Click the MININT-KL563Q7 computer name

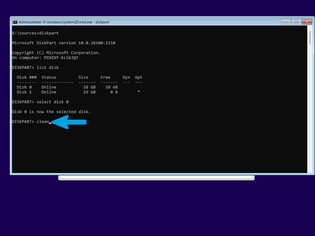(61, 57)
